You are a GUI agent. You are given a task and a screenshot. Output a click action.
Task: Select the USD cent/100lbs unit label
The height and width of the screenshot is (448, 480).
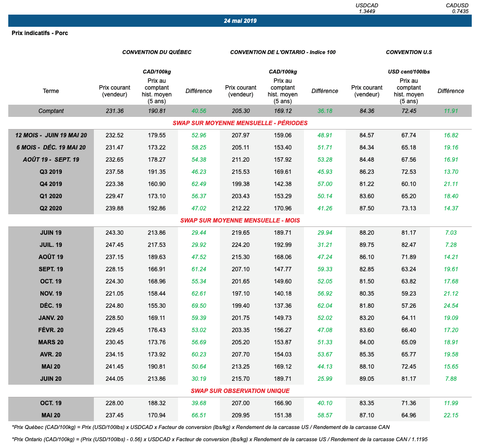[409, 72]
